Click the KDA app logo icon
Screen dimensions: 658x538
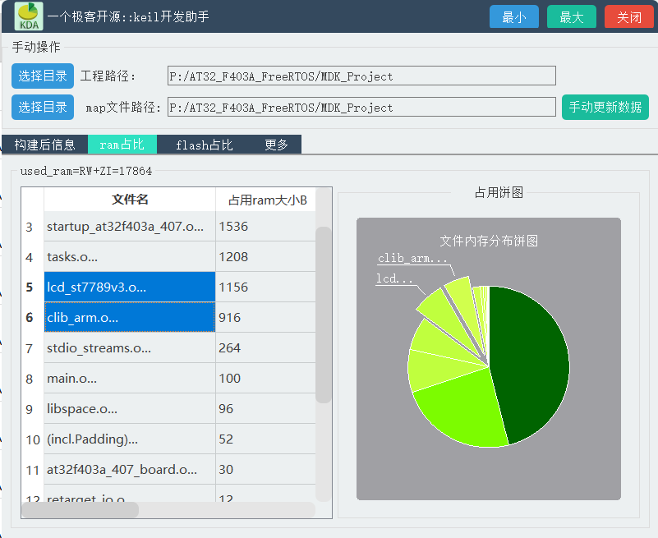click(x=29, y=16)
